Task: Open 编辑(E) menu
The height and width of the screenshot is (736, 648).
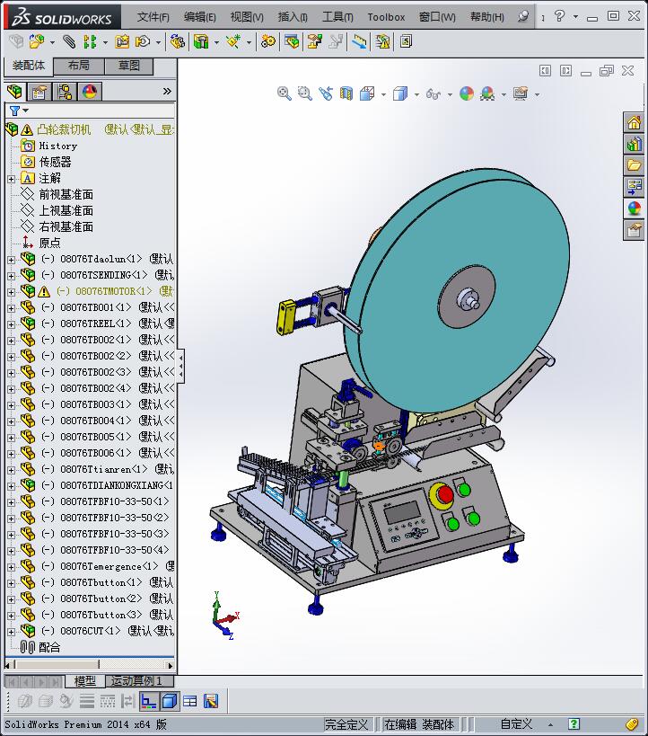Action: click(200, 17)
